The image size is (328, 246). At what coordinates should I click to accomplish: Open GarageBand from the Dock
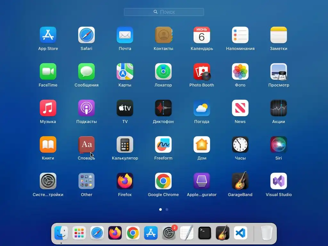(223, 233)
